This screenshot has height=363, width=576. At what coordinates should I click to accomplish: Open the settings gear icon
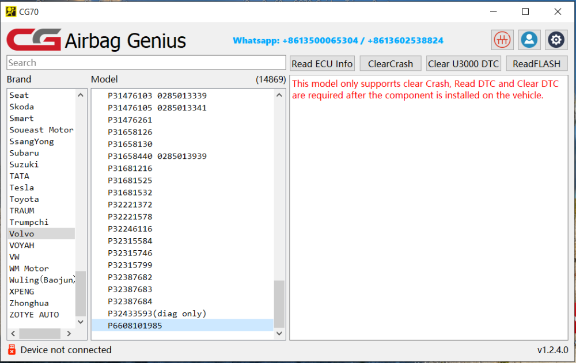pos(556,40)
